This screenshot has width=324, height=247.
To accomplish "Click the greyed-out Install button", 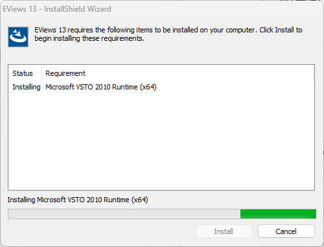I will pyautogui.click(x=224, y=231).
